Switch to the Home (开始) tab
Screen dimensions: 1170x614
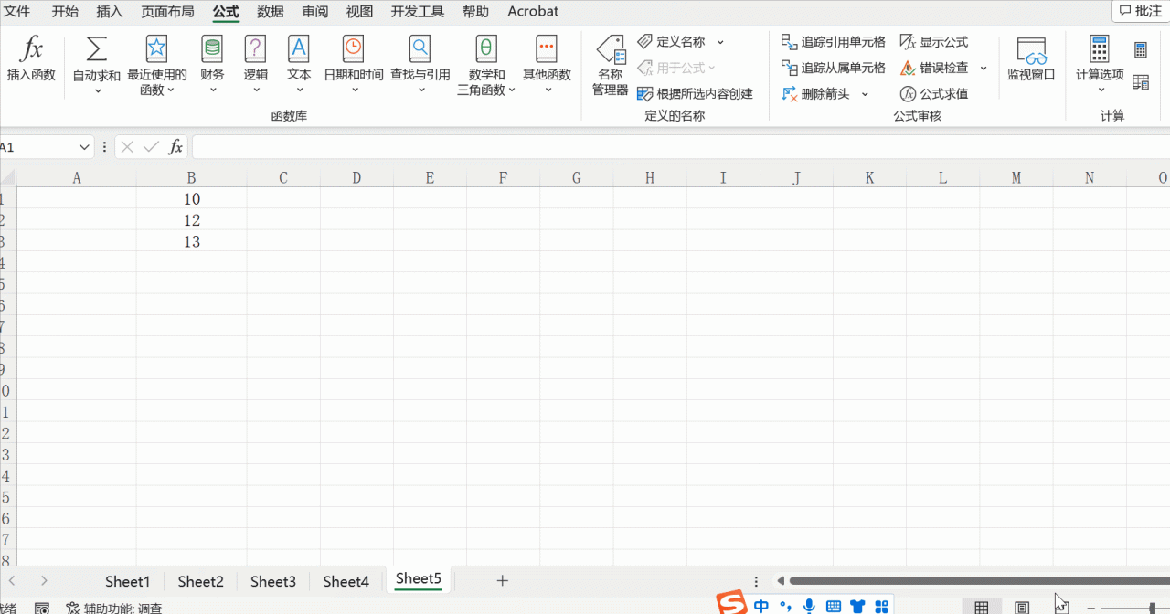pos(65,11)
